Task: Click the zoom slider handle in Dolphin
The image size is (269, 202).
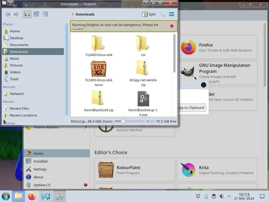Action: pos(123,121)
